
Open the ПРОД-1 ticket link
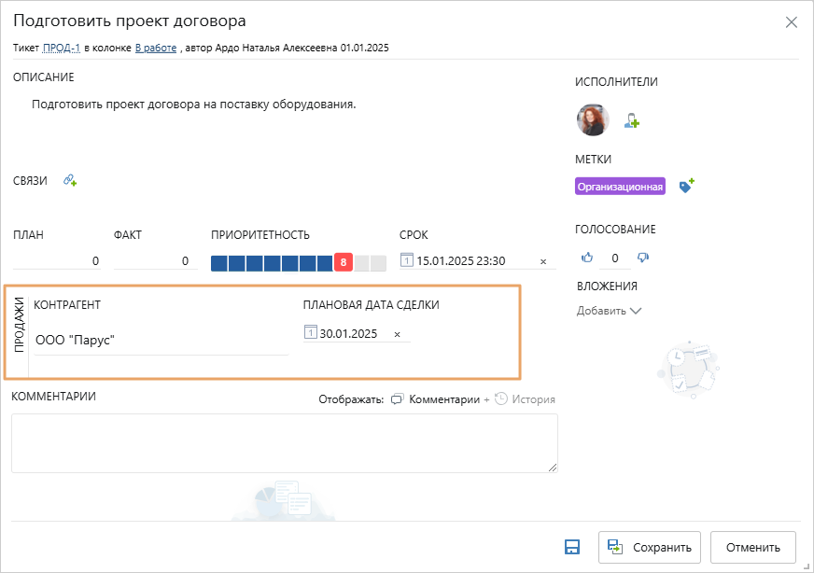62,48
